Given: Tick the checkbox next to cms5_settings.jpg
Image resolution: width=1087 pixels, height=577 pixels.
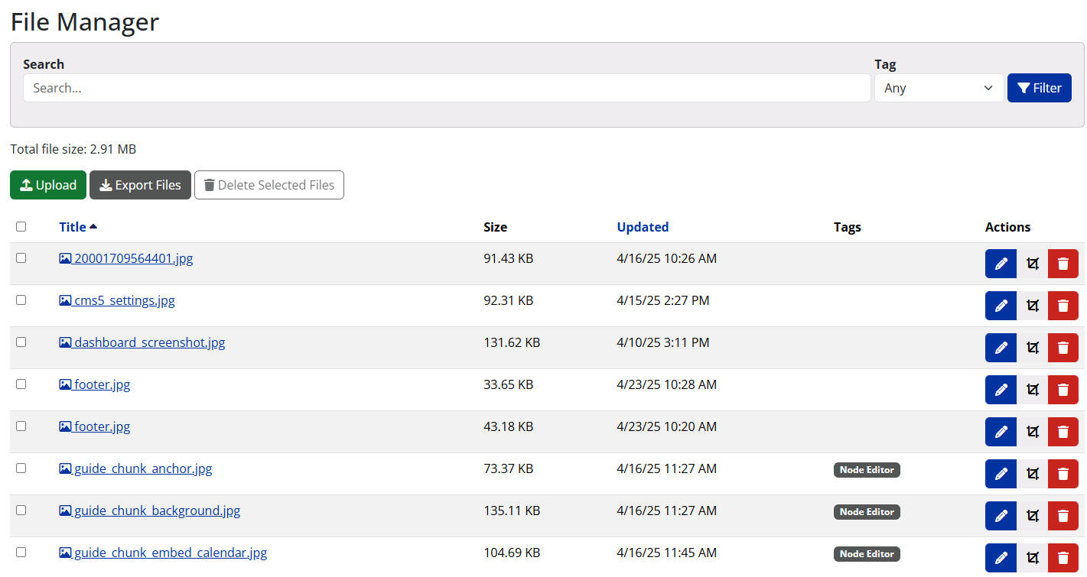Looking at the screenshot, I should (21, 300).
